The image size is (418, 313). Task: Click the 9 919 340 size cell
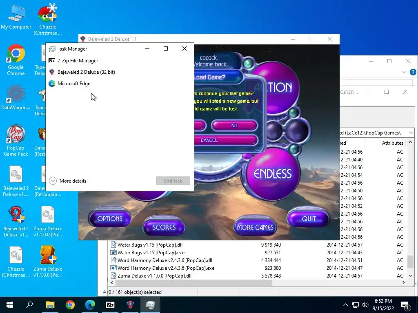pos(271,245)
